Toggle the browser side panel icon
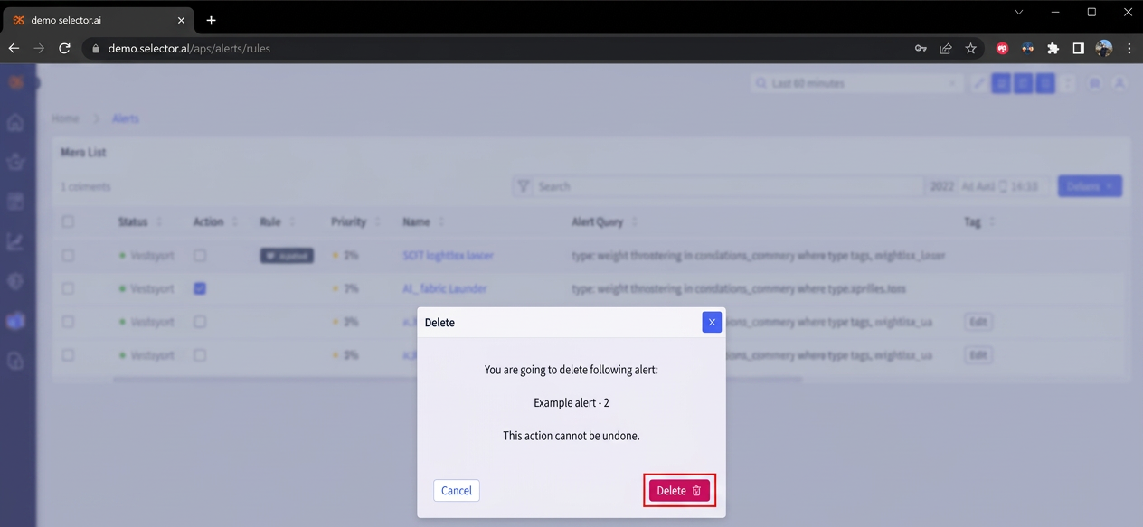Image resolution: width=1143 pixels, height=527 pixels. pos(1078,49)
